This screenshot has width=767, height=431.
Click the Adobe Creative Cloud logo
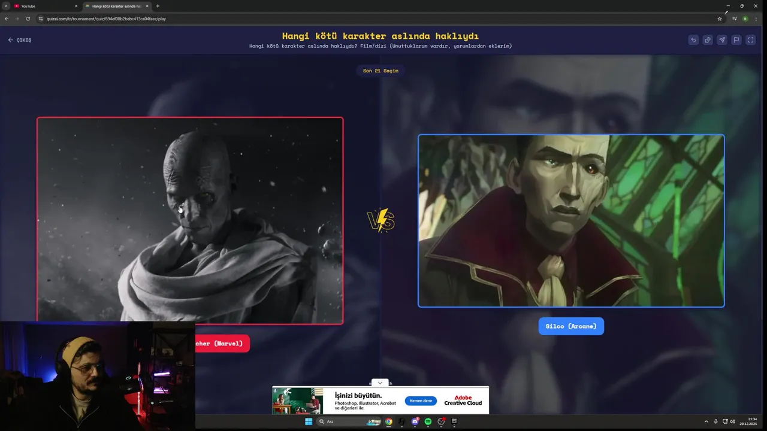pyautogui.click(x=463, y=400)
